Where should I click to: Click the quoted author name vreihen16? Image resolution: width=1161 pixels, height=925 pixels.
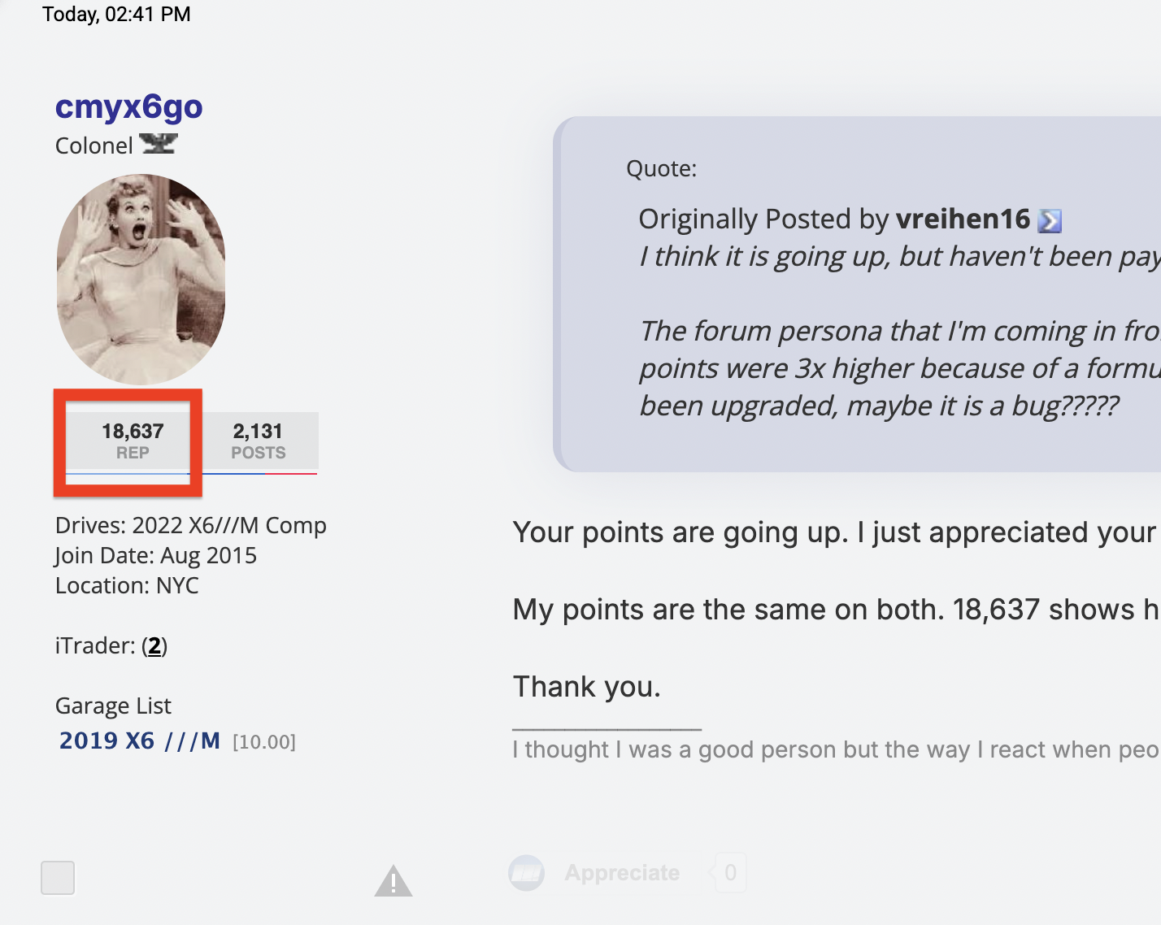pos(963,219)
